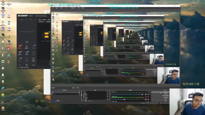Click the lower yellow button in the Douyu circle
The image size is (205, 115).
tap(47, 37)
